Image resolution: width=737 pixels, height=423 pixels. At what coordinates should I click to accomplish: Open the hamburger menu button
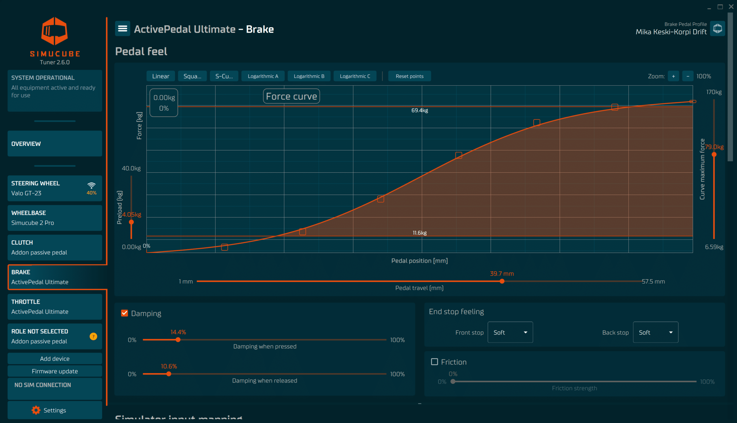pos(122,29)
